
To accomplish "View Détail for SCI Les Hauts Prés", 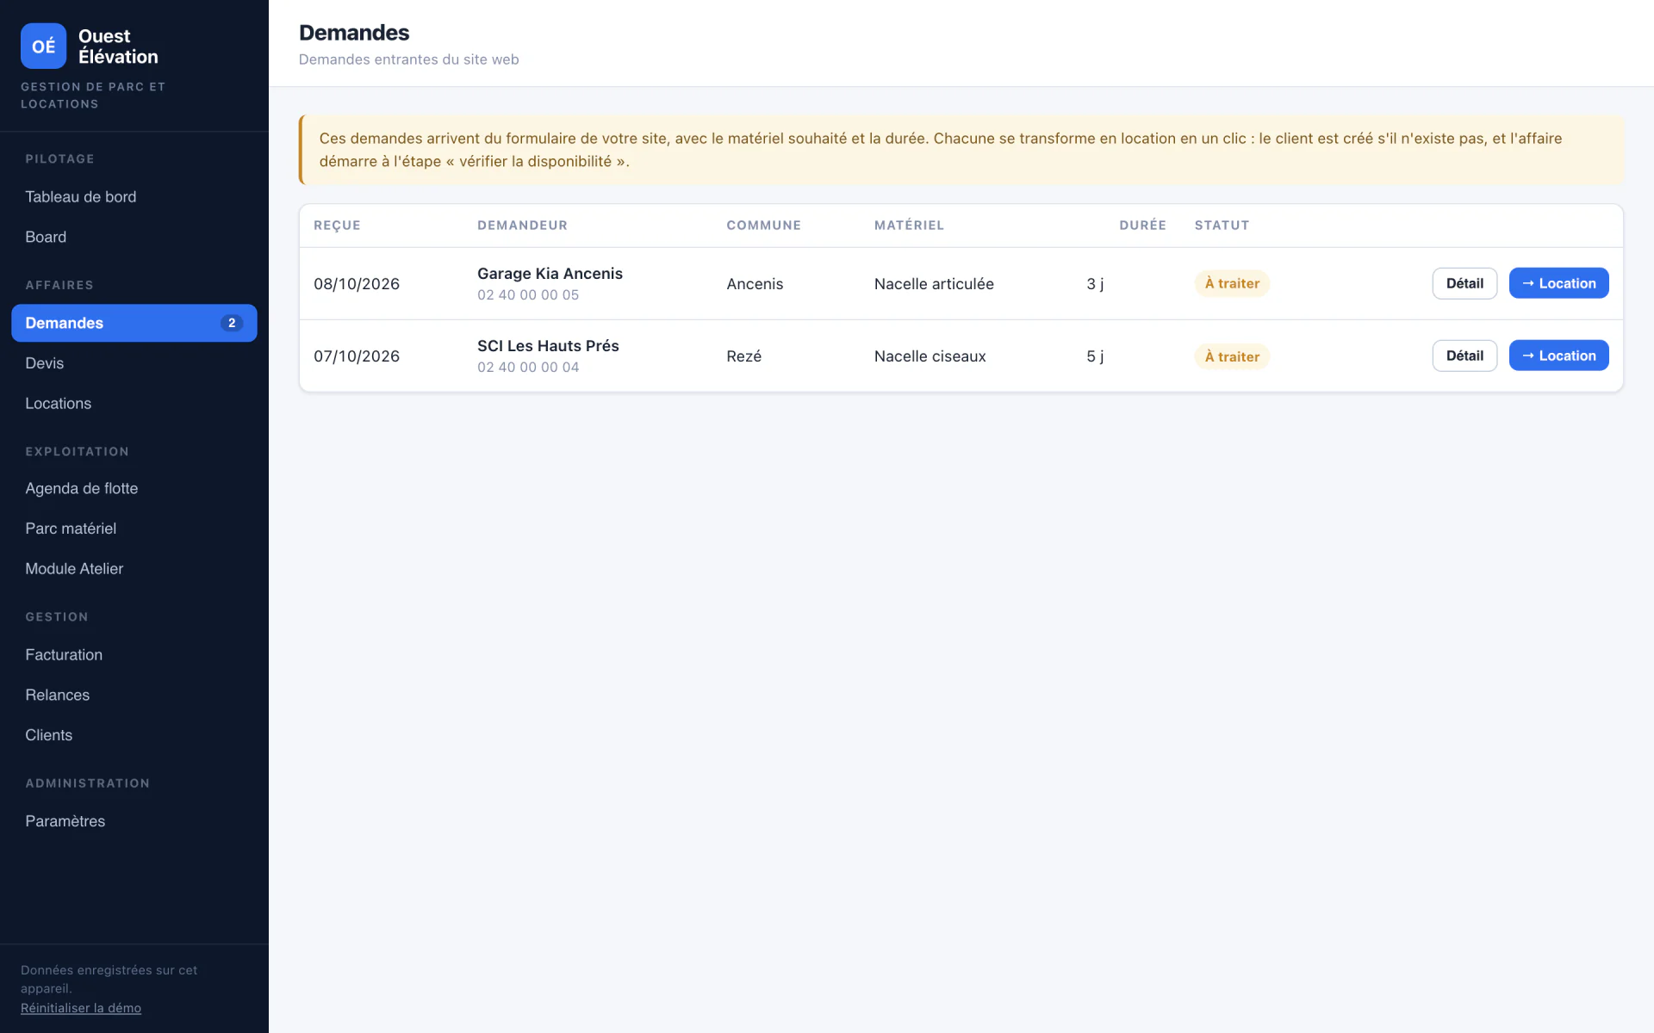I will pyautogui.click(x=1464, y=356).
